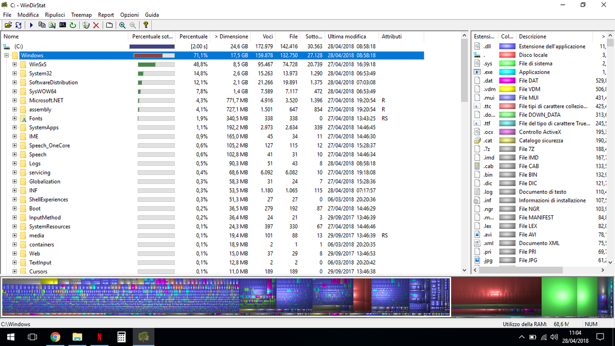Image resolution: width=615 pixels, height=346 pixels.
Task: Show hidden system tray icons chevron
Action: coord(522,337)
